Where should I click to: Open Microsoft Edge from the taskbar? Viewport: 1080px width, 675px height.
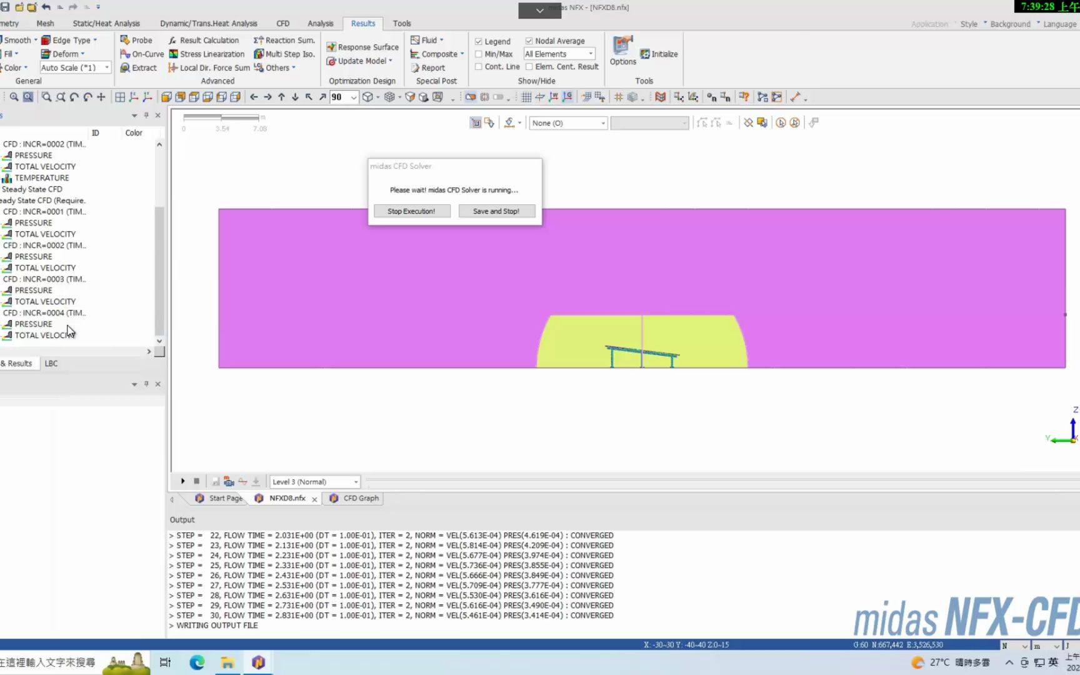click(x=197, y=662)
